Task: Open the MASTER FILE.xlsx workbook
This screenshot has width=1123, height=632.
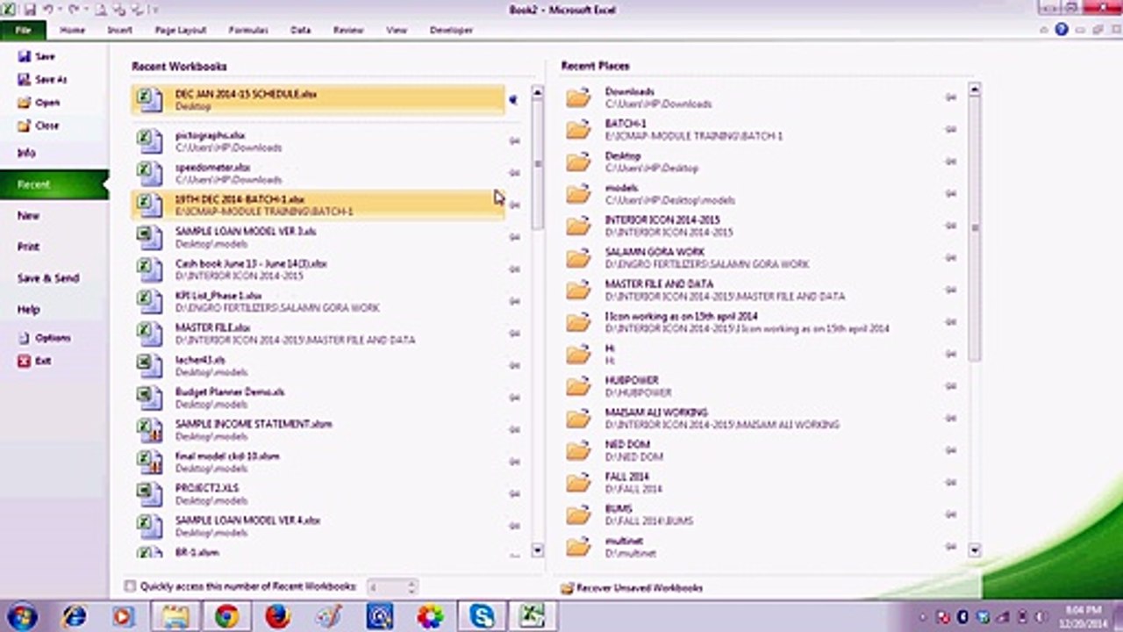Action: click(x=318, y=334)
